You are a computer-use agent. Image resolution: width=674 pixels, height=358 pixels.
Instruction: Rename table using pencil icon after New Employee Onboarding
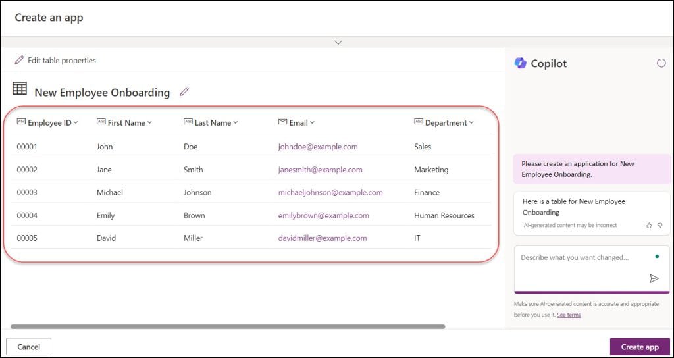pyautogui.click(x=184, y=91)
